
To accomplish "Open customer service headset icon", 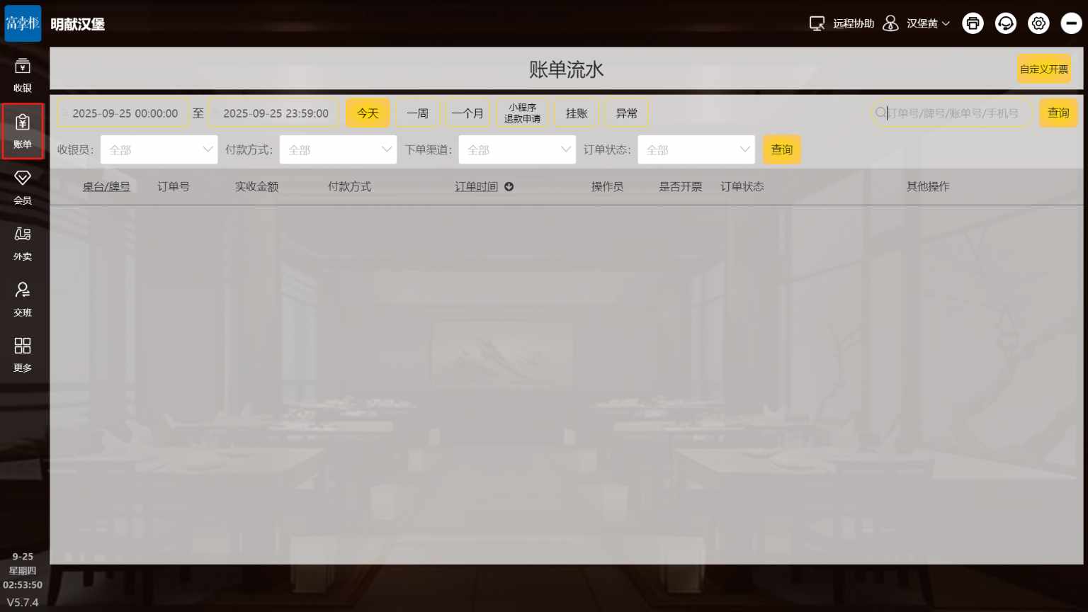I will coord(1006,23).
